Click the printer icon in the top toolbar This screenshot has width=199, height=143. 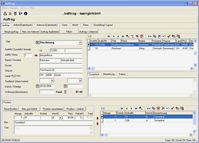coord(5,14)
